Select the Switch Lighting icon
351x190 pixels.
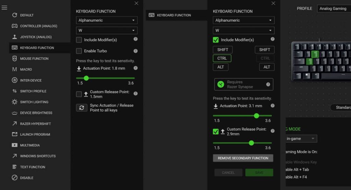tap(14, 102)
